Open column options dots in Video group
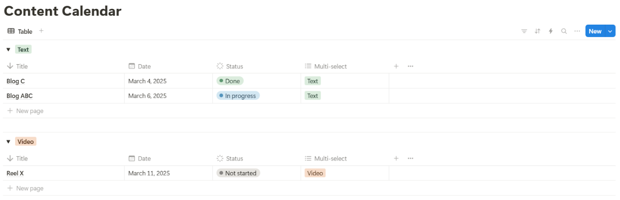Viewport: 620px width, 200px height. (x=411, y=158)
